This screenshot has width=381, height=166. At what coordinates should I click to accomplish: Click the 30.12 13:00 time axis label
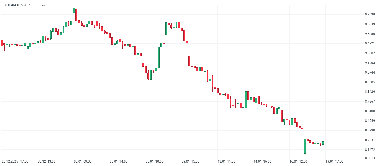(46, 161)
